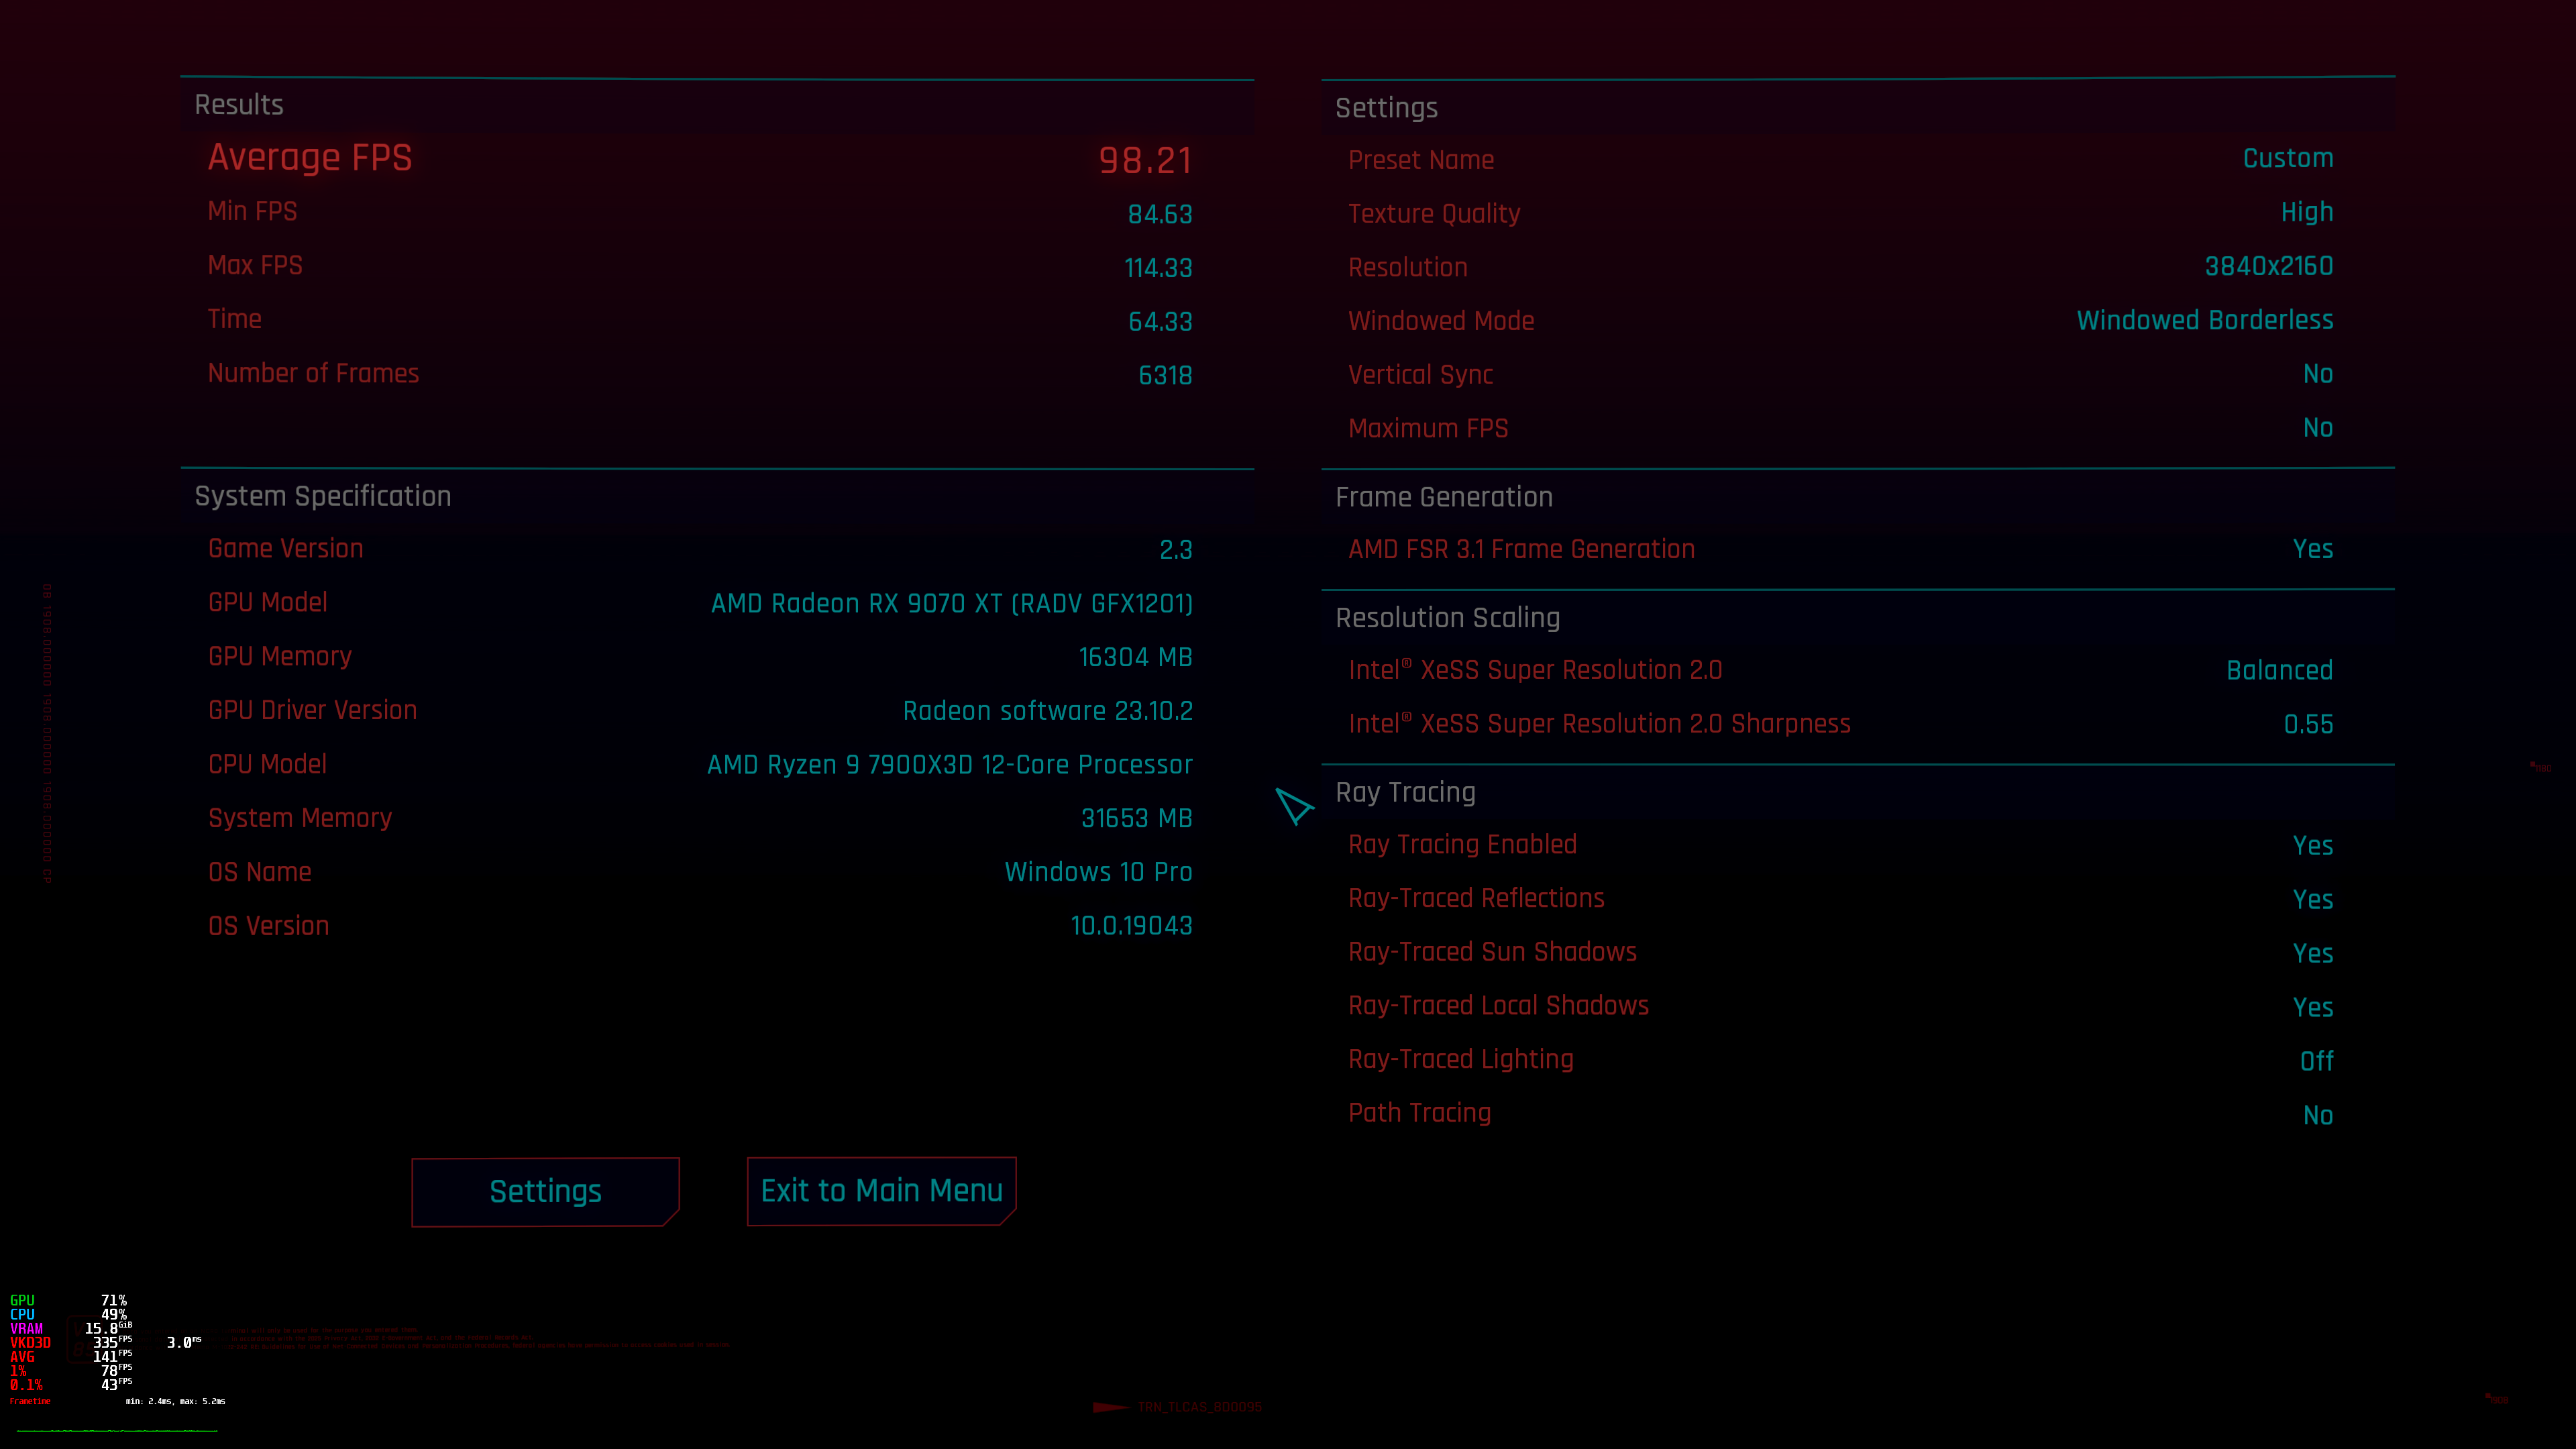2576x1449 pixels.
Task: Click the Ray Tracing section header
Action: [1405, 792]
